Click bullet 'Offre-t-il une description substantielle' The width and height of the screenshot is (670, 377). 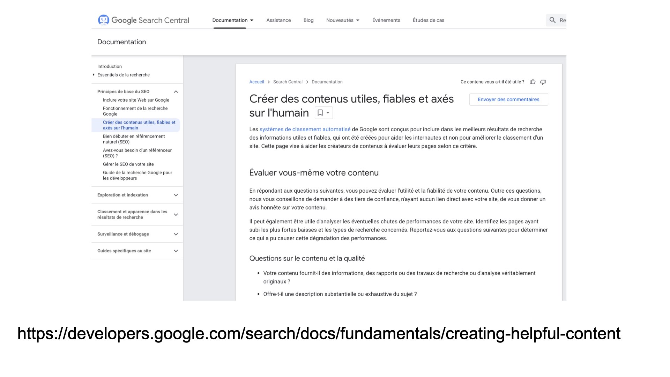click(340, 294)
